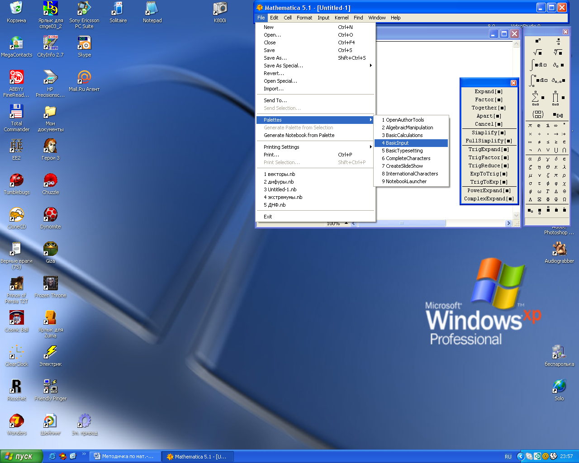Select 4 BasicInput in the Palettes submenu
The image size is (579, 463).
pyautogui.click(x=411, y=143)
